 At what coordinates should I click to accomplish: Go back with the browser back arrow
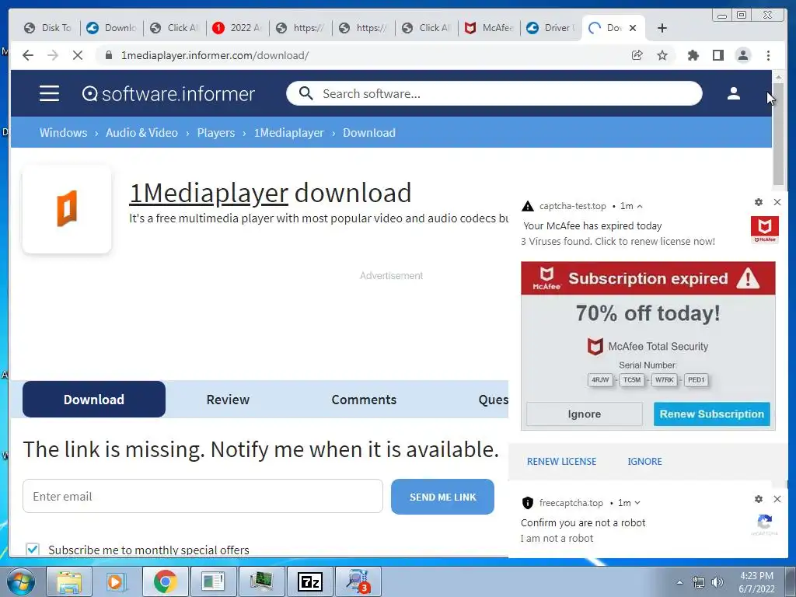pyautogui.click(x=28, y=55)
